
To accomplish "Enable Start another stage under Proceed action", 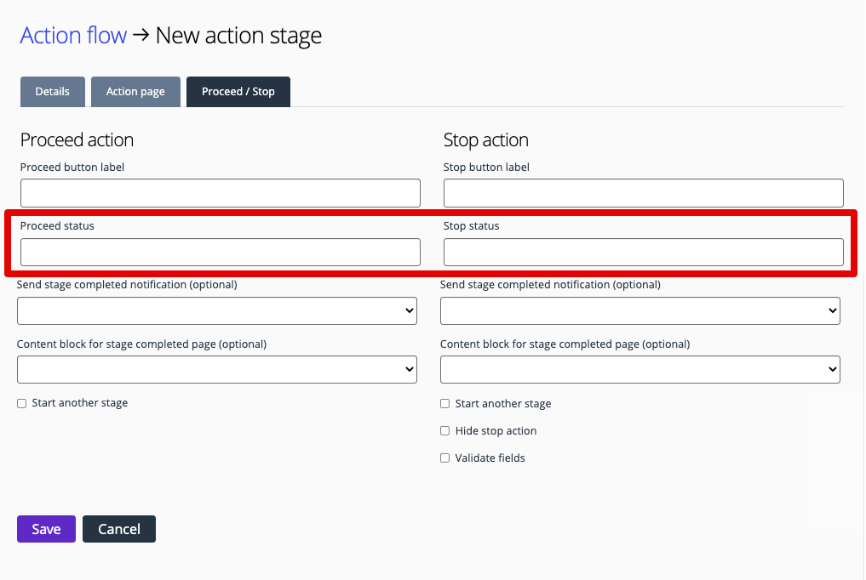I will [x=21, y=403].
